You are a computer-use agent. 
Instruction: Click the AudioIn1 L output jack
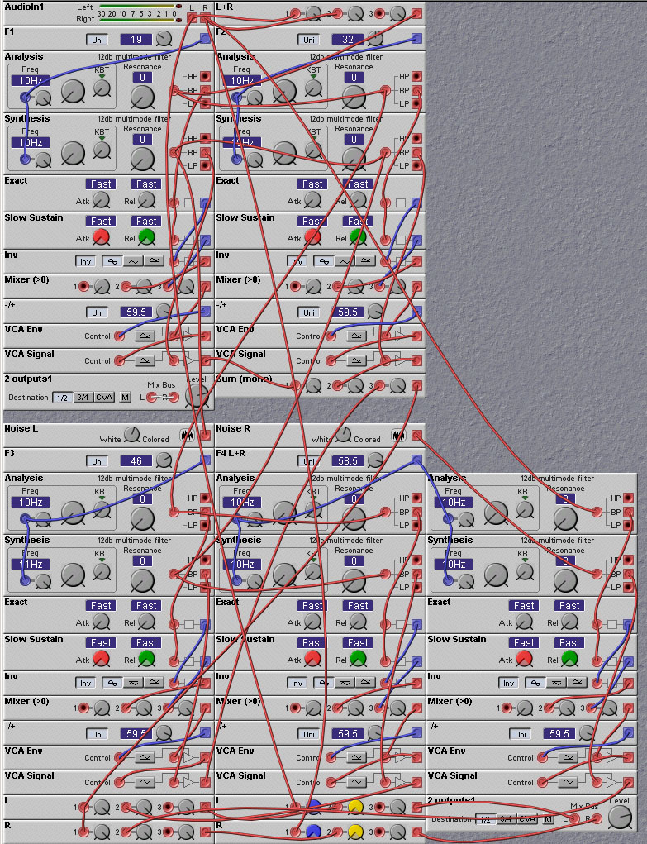pos(192,17)
